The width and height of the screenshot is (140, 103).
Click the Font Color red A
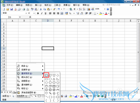[x=106, y=13]
